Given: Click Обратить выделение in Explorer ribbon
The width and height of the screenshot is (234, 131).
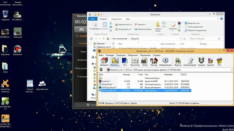Looking at the screenshot, I should click(x=196, y=30).
